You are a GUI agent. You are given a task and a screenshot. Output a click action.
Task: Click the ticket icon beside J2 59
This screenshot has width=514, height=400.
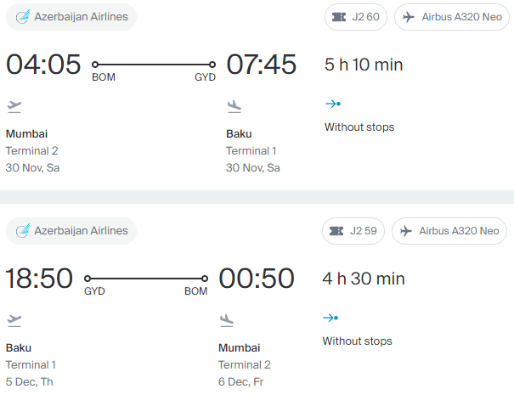(336, 231)
